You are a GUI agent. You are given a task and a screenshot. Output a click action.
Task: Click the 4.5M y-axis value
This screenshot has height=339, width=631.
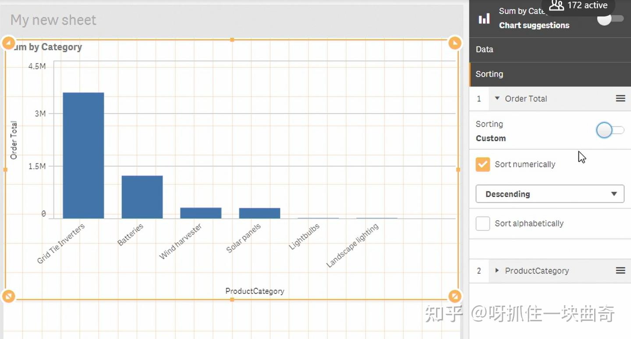click(37, 66)
